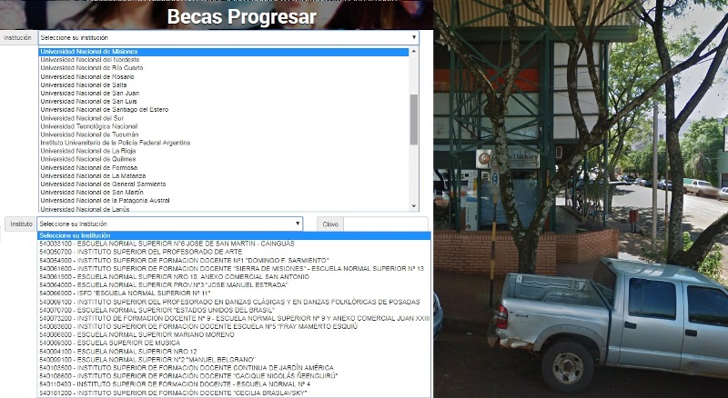
Task: Select Universidad Nacional de La Matanza
Action: (x=88, y=175)
